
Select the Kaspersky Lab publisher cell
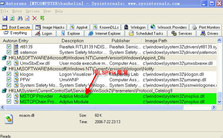[124, 74]
